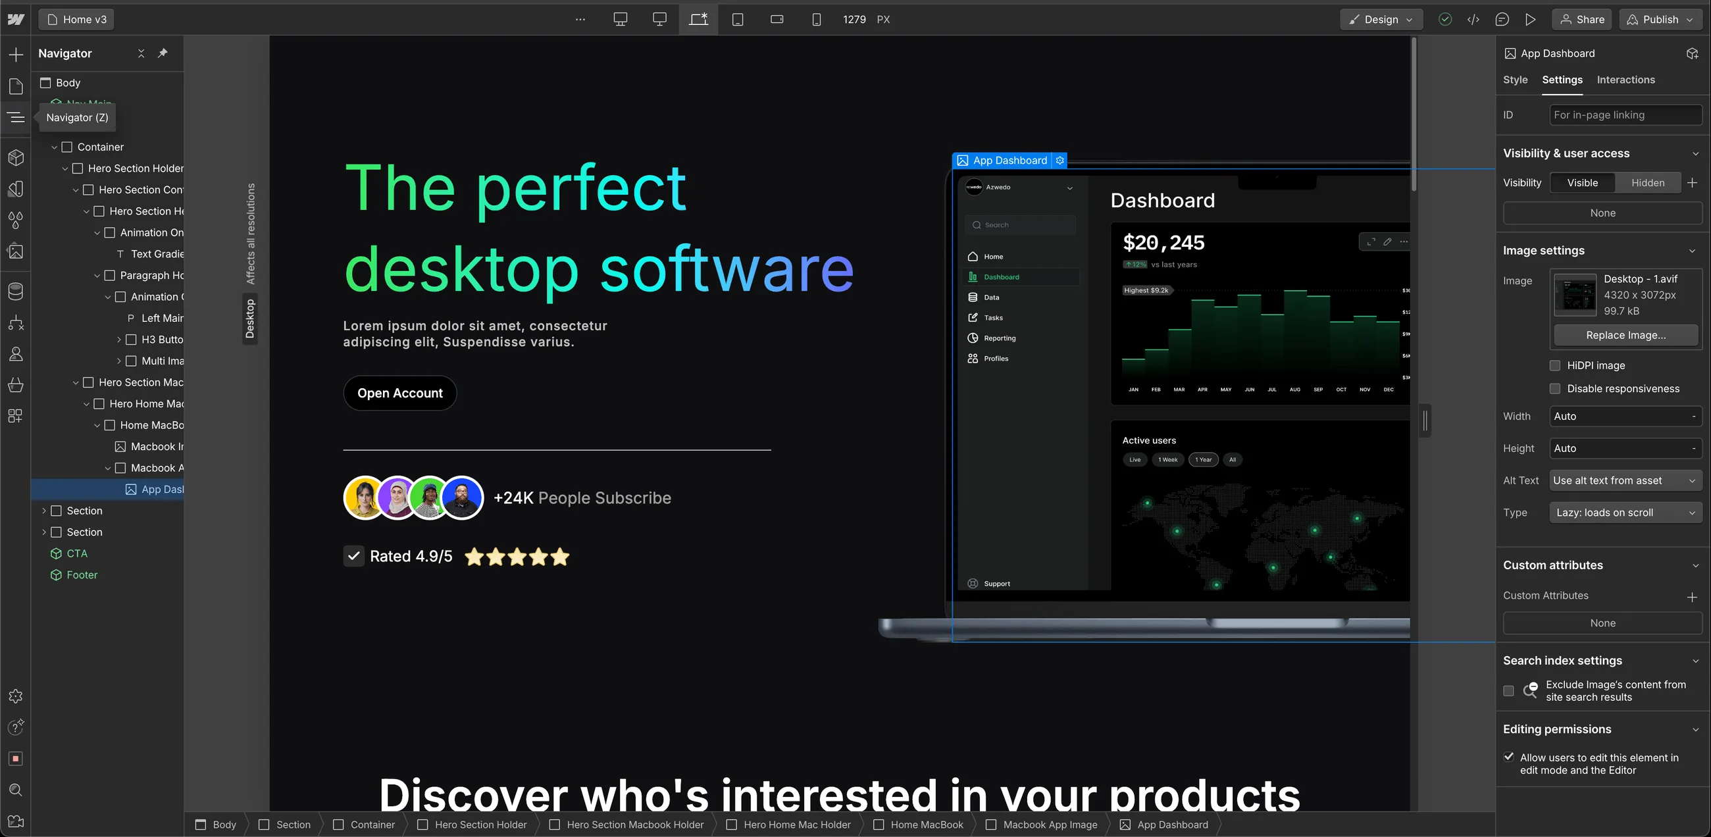The height and width of the screenshot is (837, 1711).
Task: Open the Pages panel icon
Action: pos(16,86)
